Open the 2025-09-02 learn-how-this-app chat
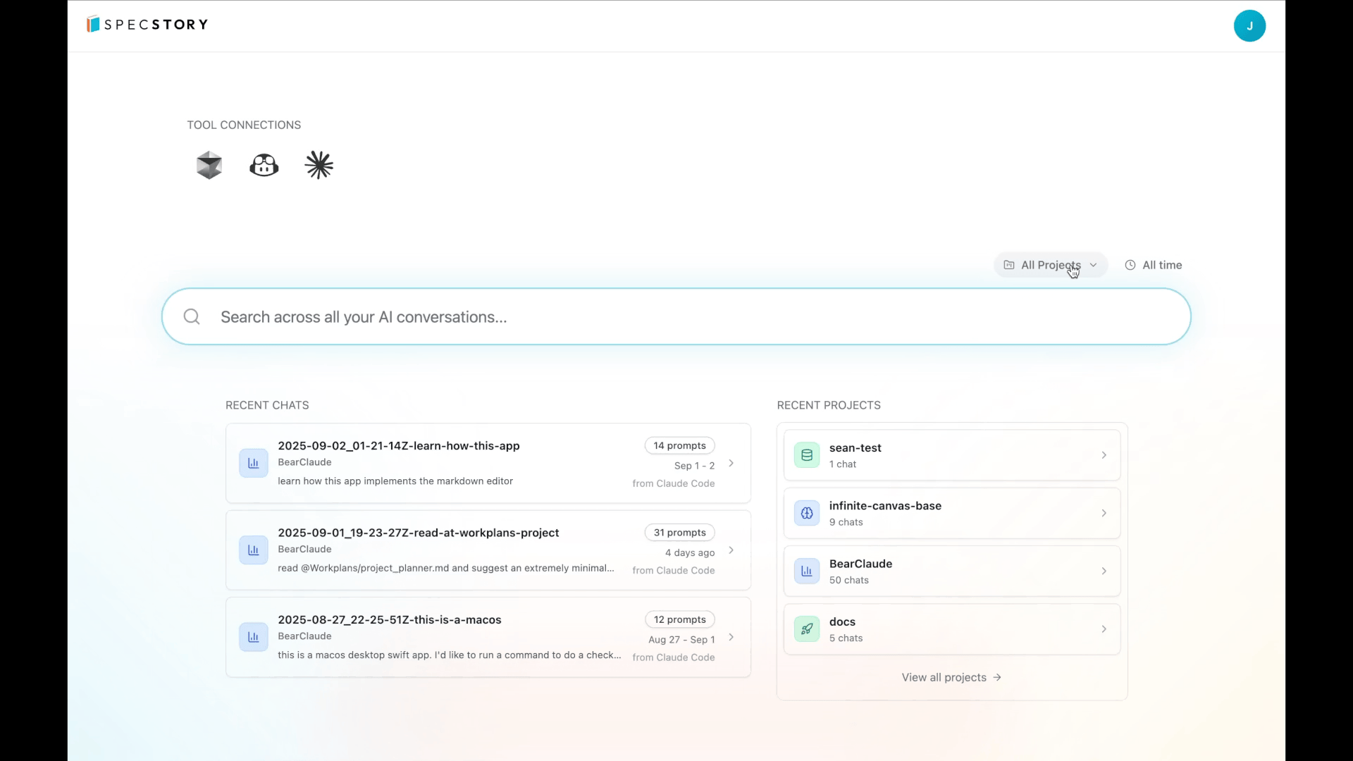The image size is (1353, 761). pos(399,445)
